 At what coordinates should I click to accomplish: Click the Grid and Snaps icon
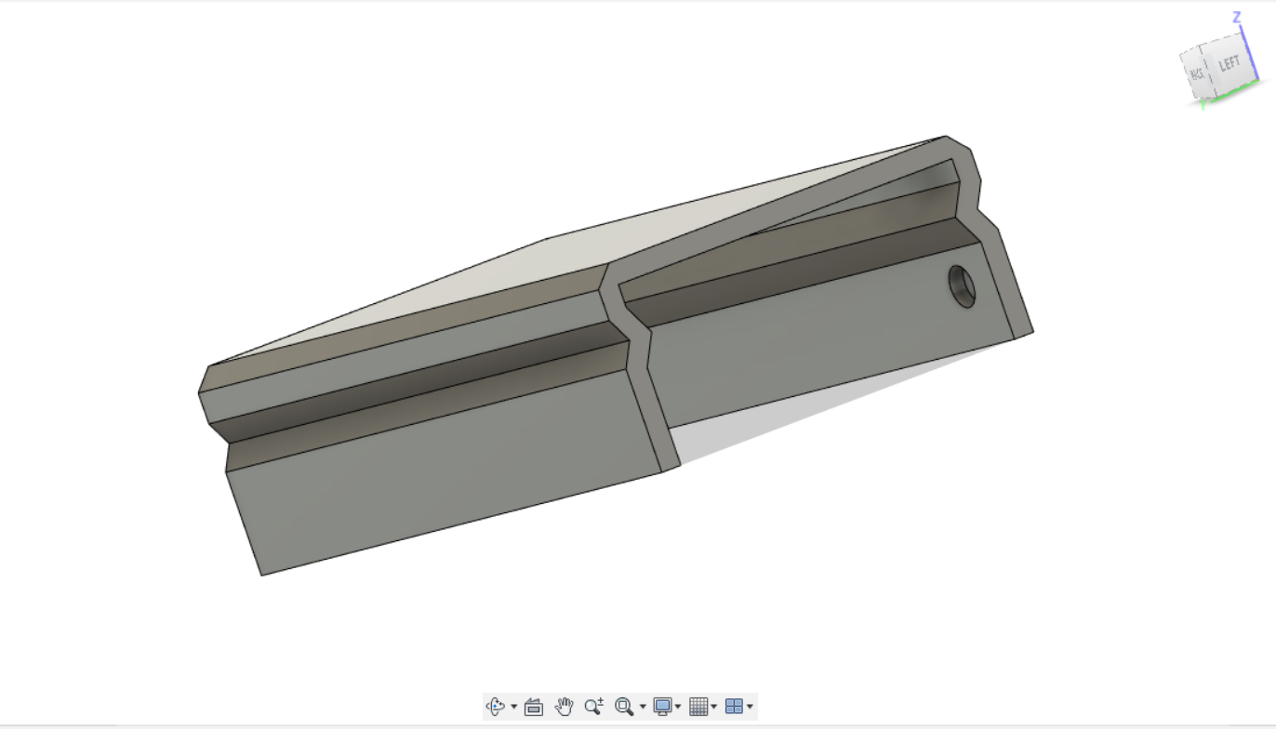(x=698, y=707)
